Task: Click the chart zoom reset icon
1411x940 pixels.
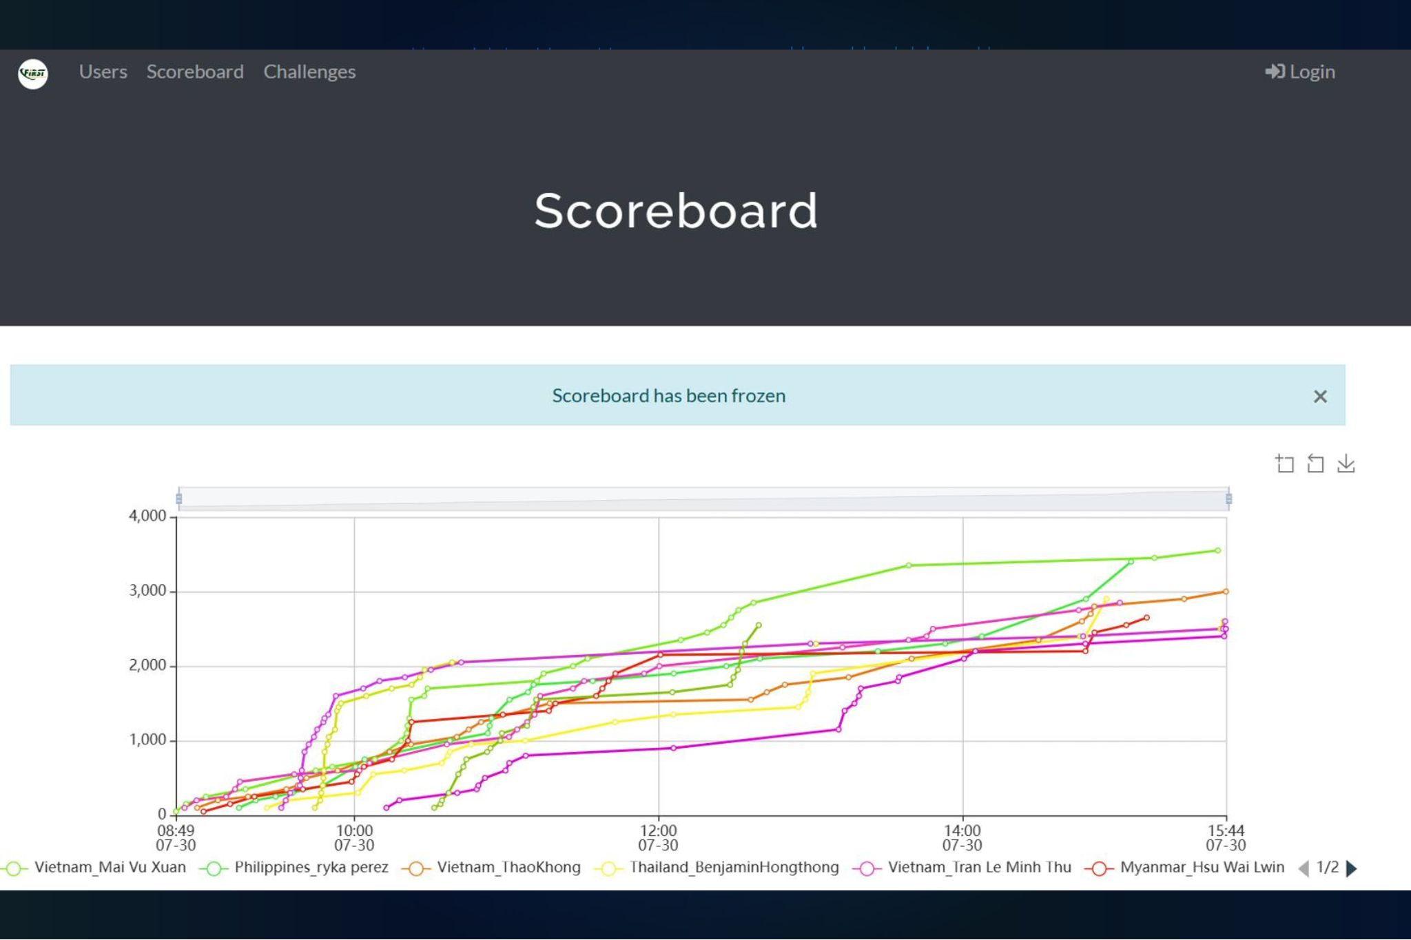Action: click(1315, 464)
